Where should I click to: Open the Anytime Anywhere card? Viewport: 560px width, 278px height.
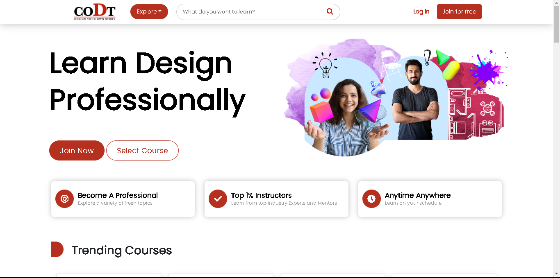pyautogui.click(x=430, y=199)
